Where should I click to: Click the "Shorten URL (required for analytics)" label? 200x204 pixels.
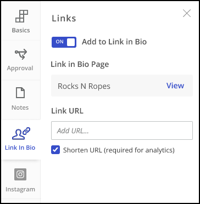click(x=119, y=150)
